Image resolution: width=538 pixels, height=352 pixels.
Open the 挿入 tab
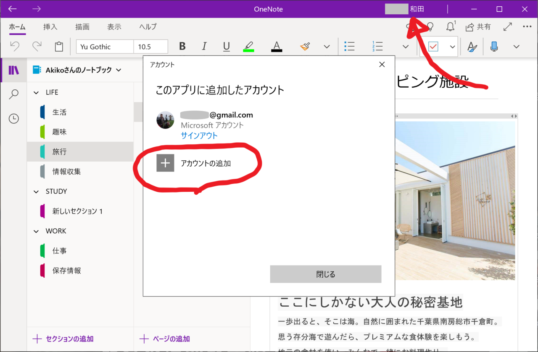50,27
